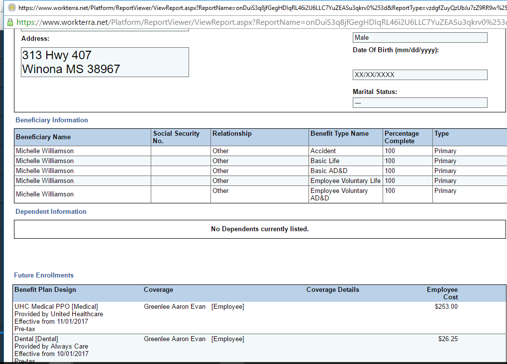Click the Percentage Complete column header
Viewport: 507px width, 364px height.
coord(402,137)
